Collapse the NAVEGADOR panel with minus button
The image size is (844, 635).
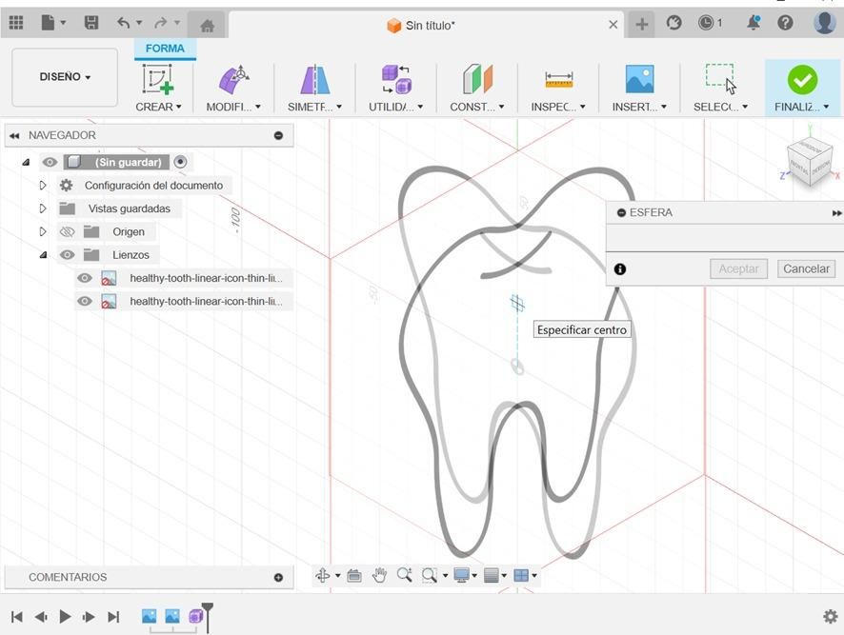278,135
